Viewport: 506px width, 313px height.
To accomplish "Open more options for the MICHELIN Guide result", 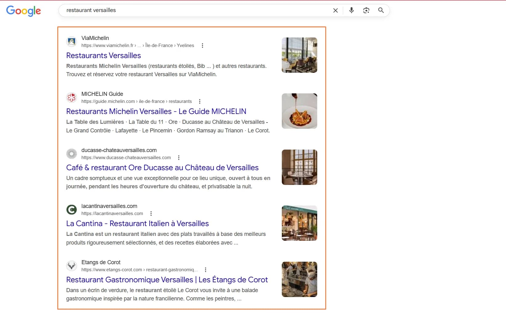I will pos(200,101).
